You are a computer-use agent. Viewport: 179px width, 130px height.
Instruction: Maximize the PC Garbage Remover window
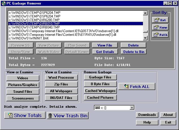pos(170,3)
